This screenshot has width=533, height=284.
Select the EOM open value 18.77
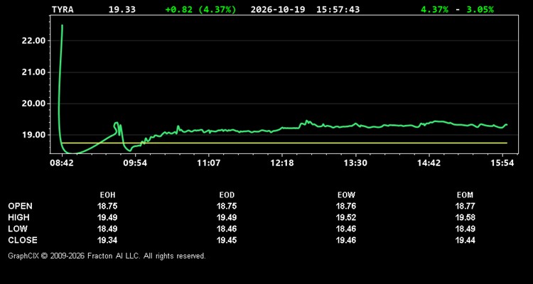tap(465, 206)
